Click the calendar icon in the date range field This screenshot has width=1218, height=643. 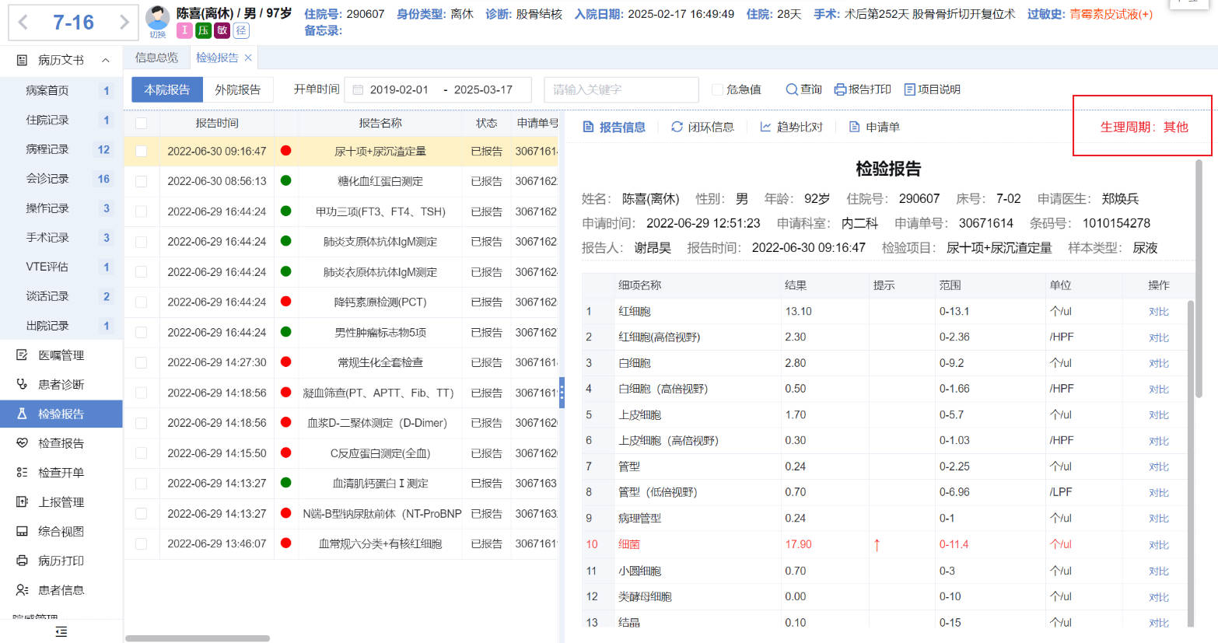pos(359,90)
